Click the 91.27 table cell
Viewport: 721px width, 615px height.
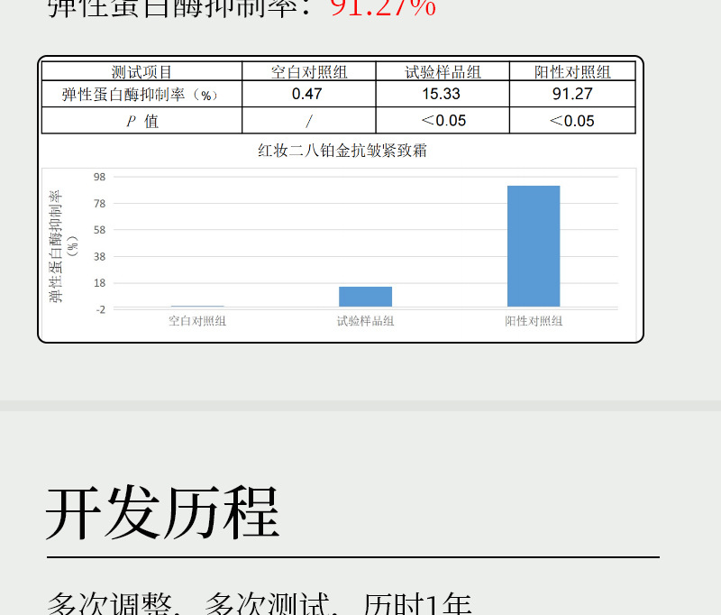(x=572, y=94)
